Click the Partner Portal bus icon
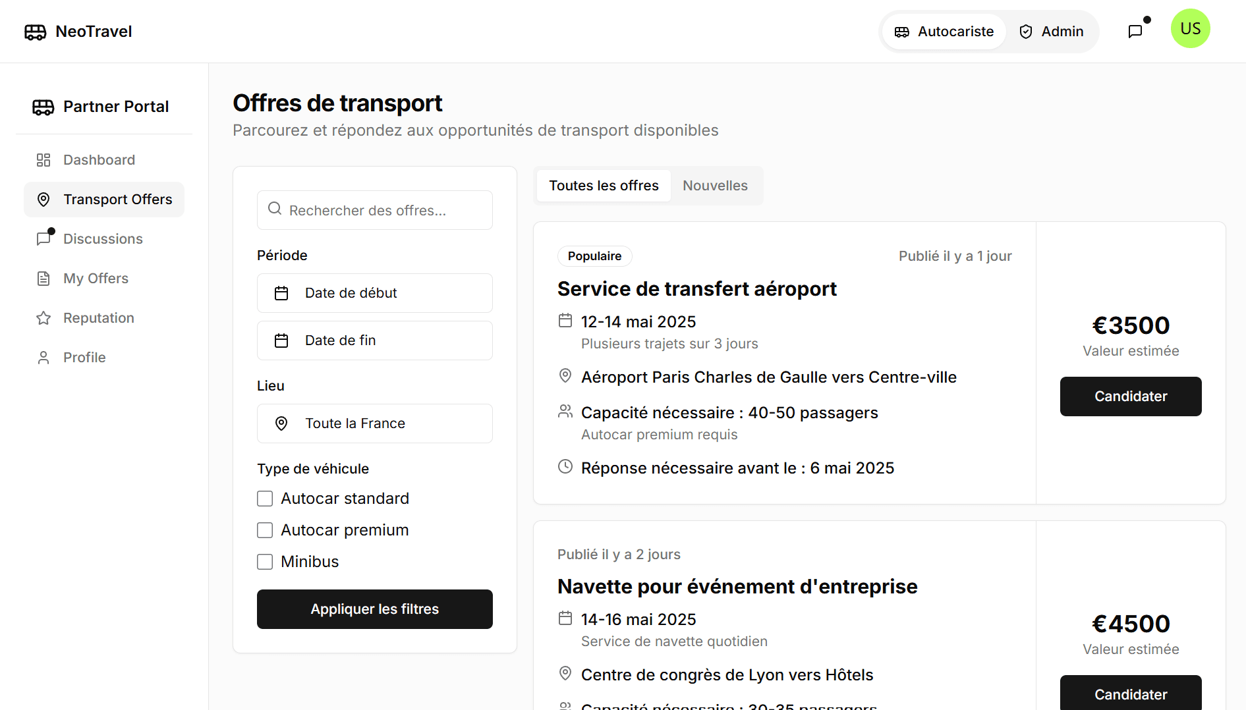Screen dimensions: 1246x710 click(x=43, y=107)
